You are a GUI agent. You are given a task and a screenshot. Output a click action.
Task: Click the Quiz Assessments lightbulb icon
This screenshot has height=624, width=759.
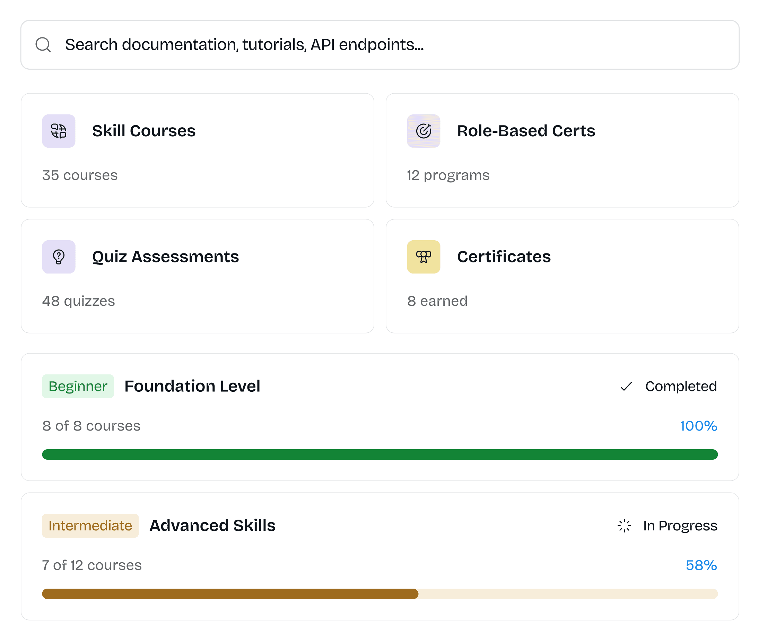(x=59, y=257)
